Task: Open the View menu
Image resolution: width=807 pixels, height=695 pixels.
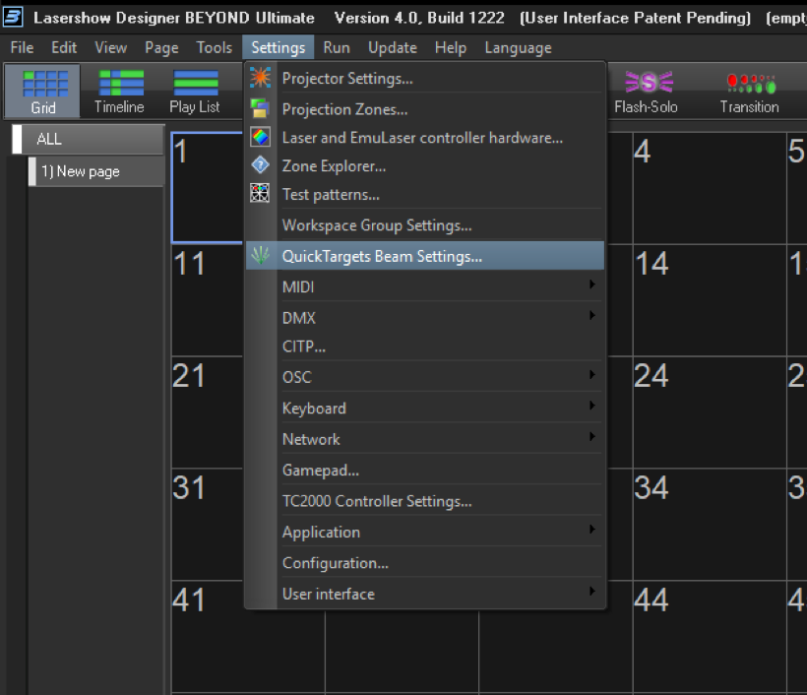Action: point(110,48)
